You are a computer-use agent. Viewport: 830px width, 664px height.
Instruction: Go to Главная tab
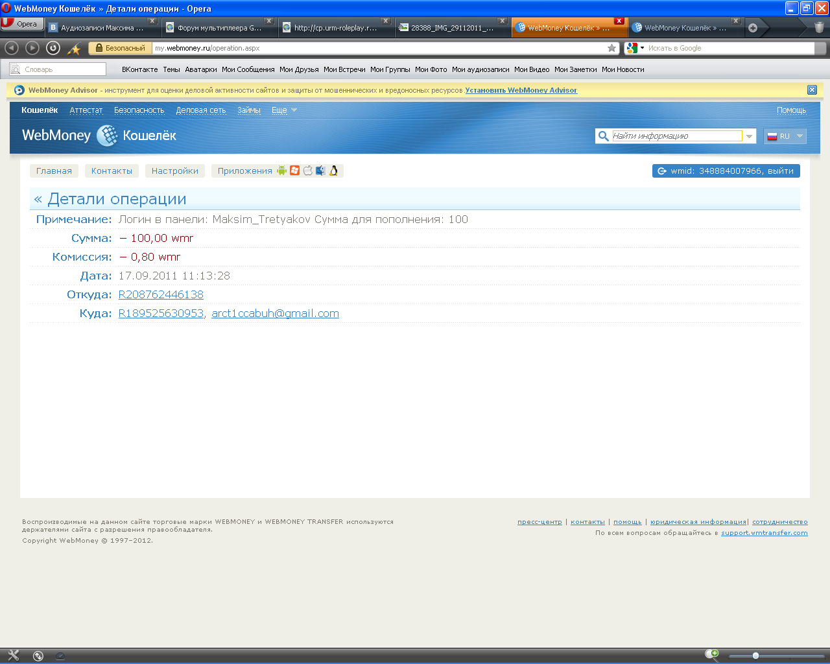54,171
